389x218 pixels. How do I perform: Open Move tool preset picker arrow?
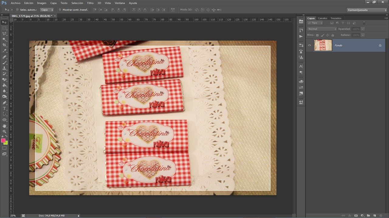(12, 10)
